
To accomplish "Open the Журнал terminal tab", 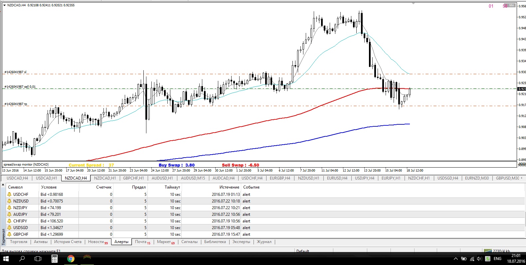I will click(x=264, y=242).
